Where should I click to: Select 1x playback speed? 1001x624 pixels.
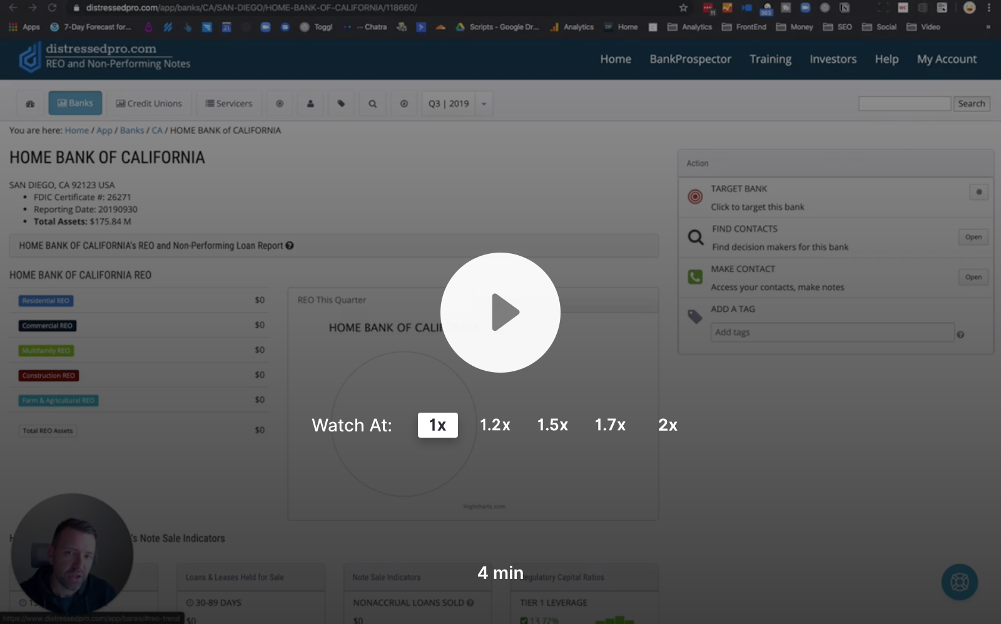[438, 425]
